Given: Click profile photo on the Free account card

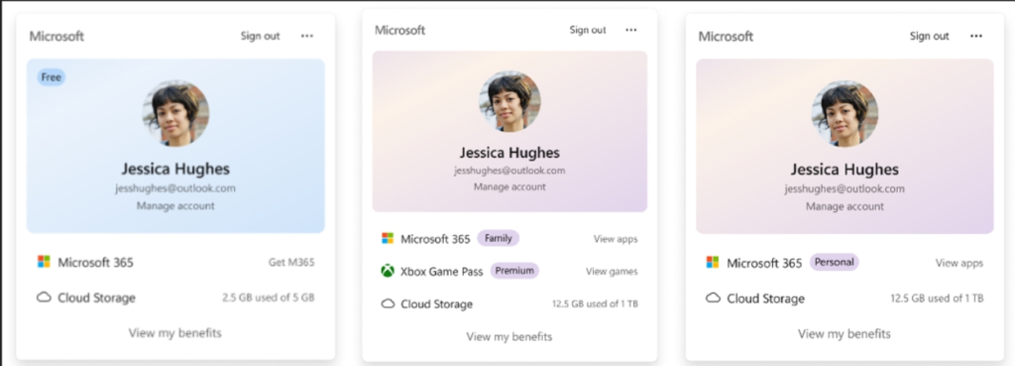Looking at the screenshot, I should tap(175, 113).
